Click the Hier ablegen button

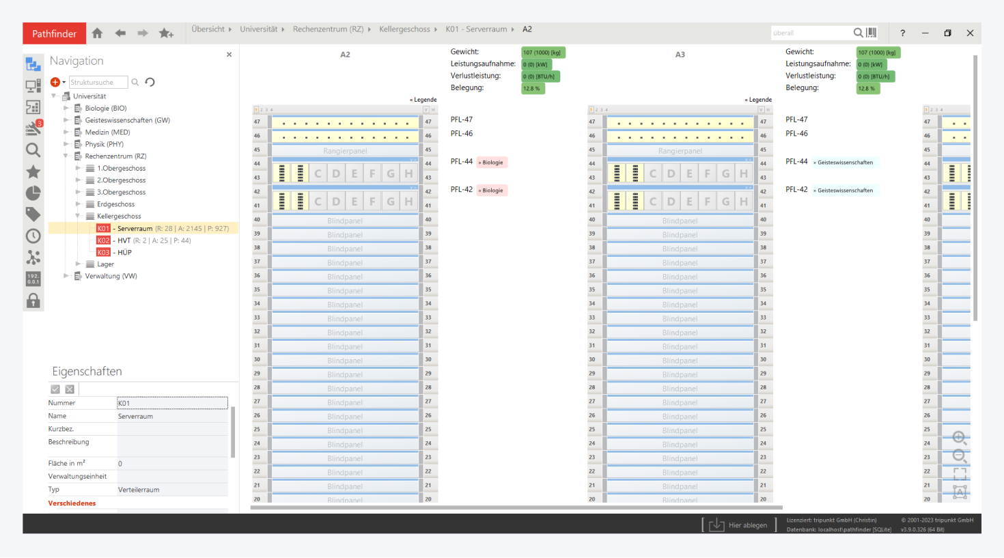[739, 525]
